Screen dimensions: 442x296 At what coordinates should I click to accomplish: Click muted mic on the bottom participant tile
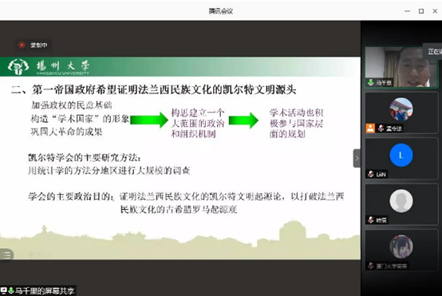(x=371, y=266)
